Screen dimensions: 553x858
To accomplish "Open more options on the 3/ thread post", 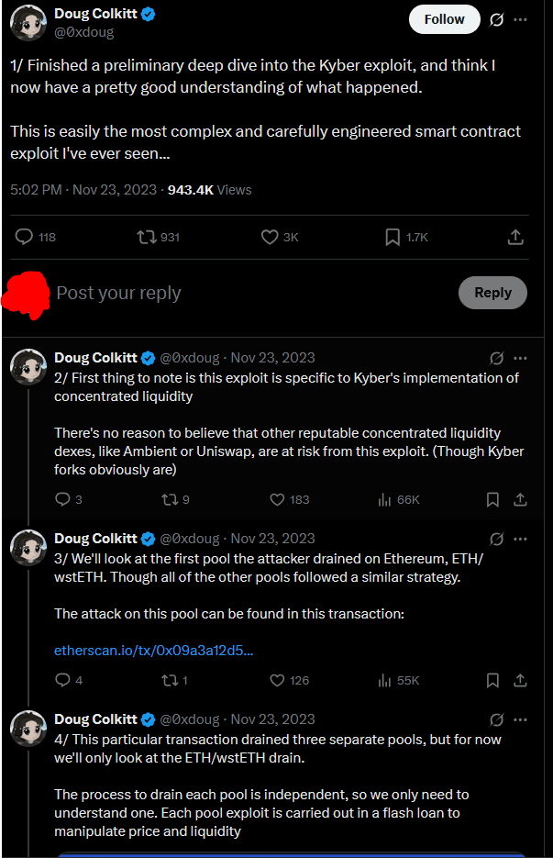I will (521, 539).
